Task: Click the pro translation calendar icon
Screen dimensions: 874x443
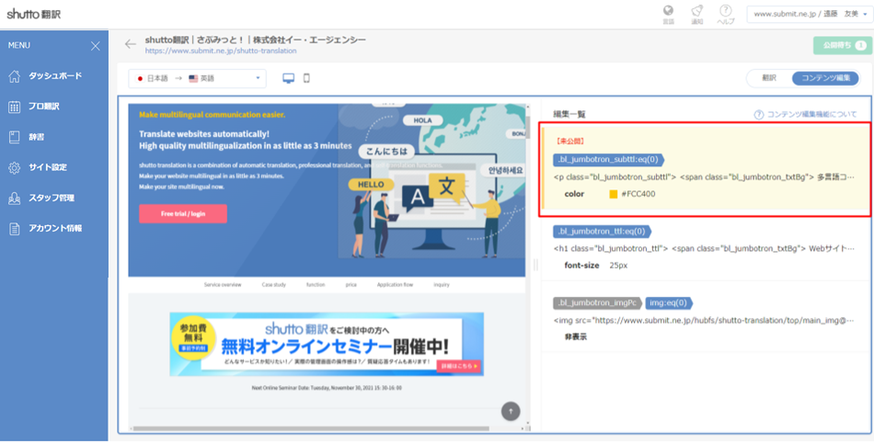Action: pyautogui.click(x=15, y=107)
